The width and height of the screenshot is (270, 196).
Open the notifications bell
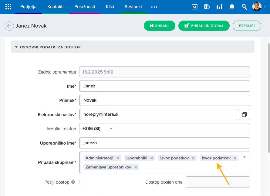coord(232,7)
